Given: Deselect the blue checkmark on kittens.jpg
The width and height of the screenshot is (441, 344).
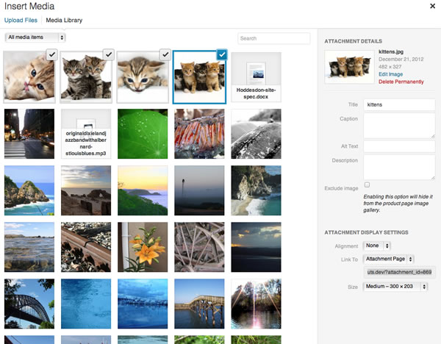Looking at the screenshot, I should point(222,54).
